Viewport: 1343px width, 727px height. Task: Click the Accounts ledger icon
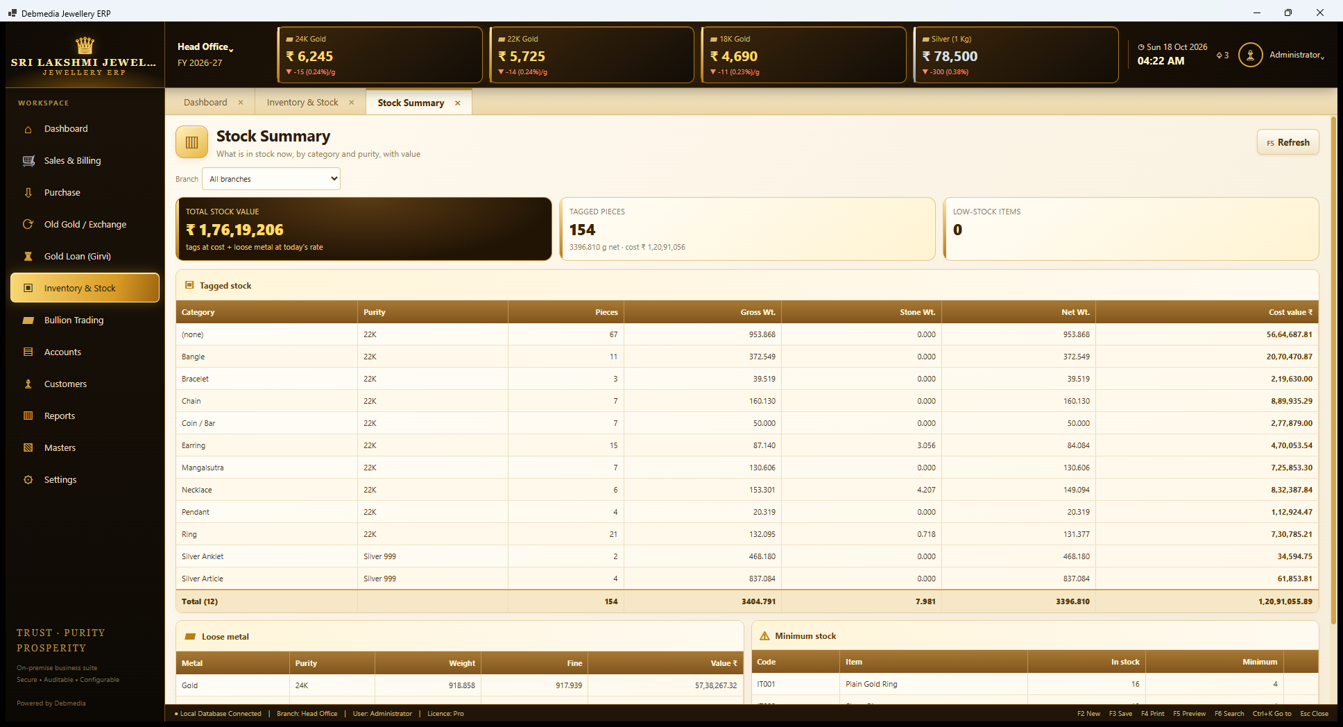coord(28,352)
